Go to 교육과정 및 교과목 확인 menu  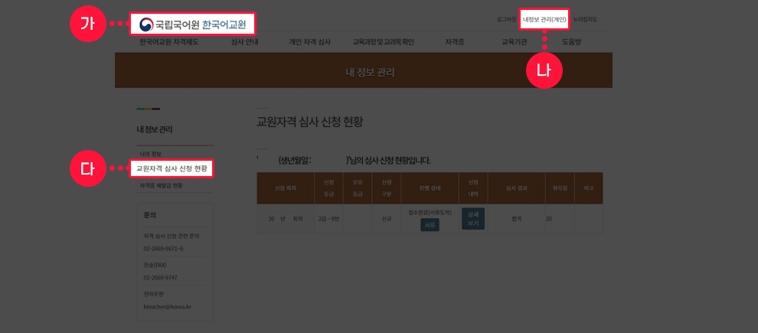(383, 42)
